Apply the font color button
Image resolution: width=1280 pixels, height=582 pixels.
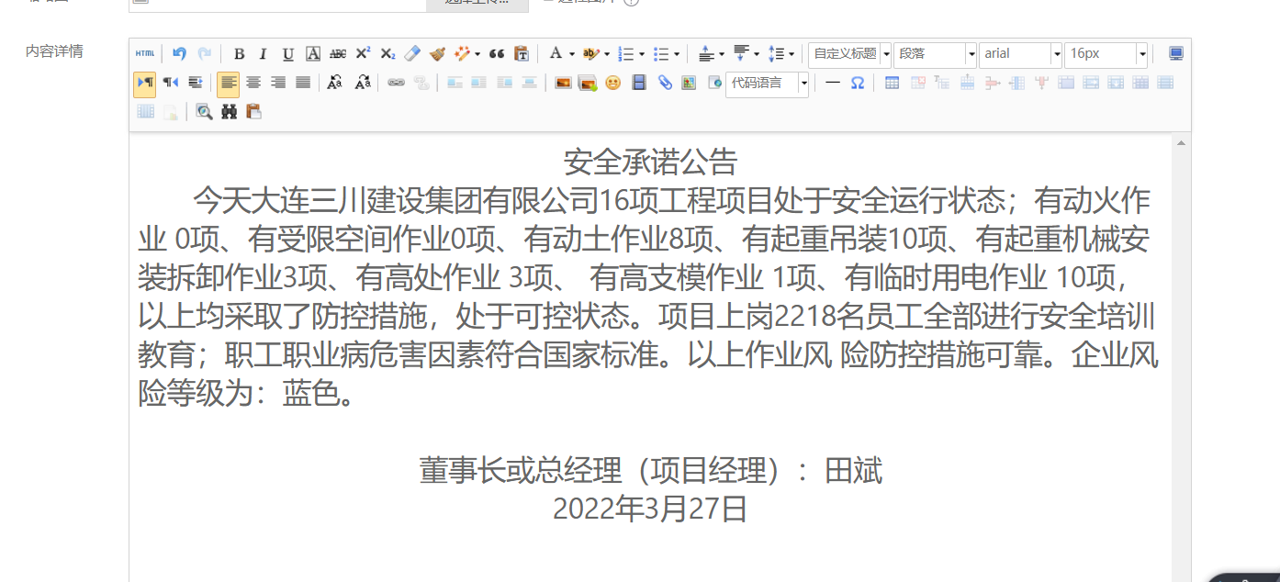click(556, 54)
